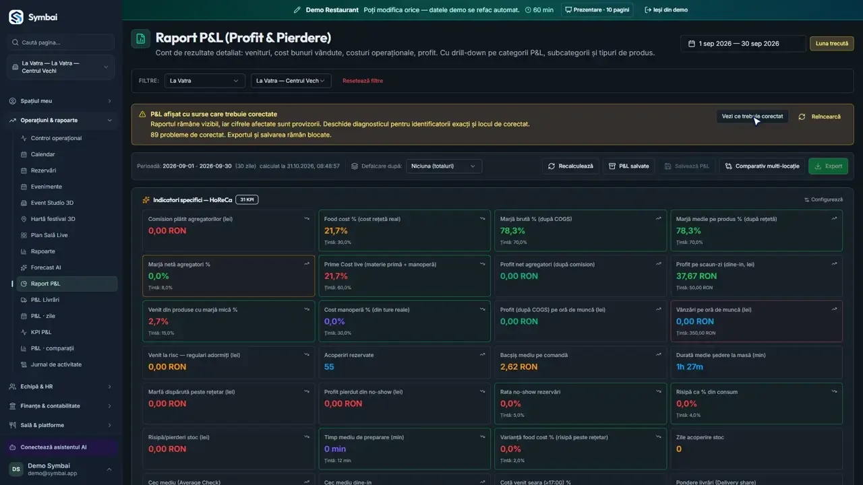
Task: Click the Symbai logo icon
Action: (16, 17)
